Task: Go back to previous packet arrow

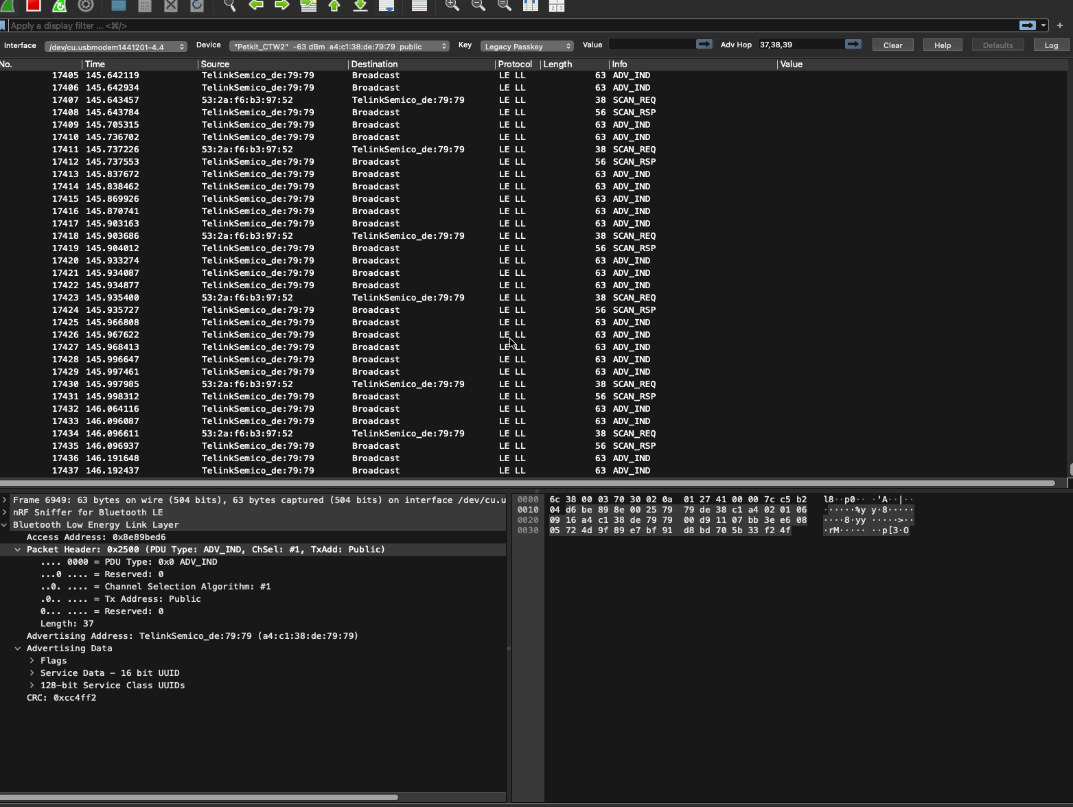Action: 256,5
